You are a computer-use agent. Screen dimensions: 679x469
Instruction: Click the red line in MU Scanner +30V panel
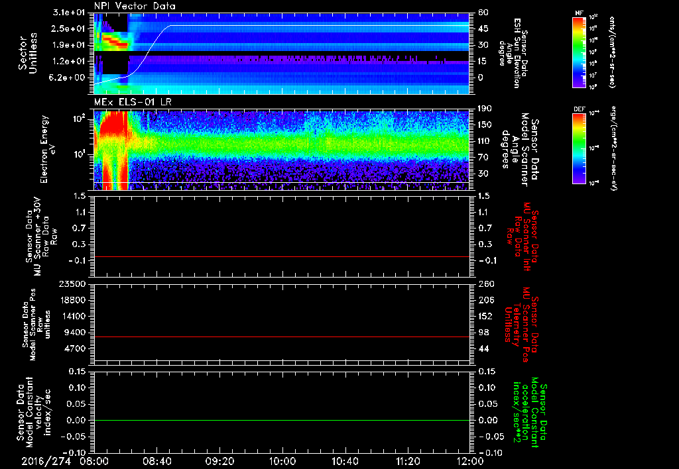[282, 256]
